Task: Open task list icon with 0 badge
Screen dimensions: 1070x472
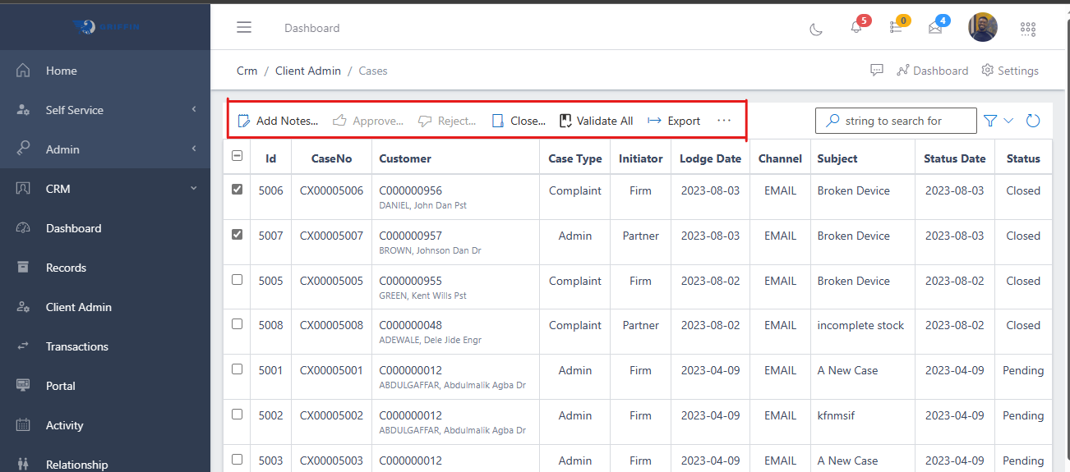Action: click(x=896, y=27)
